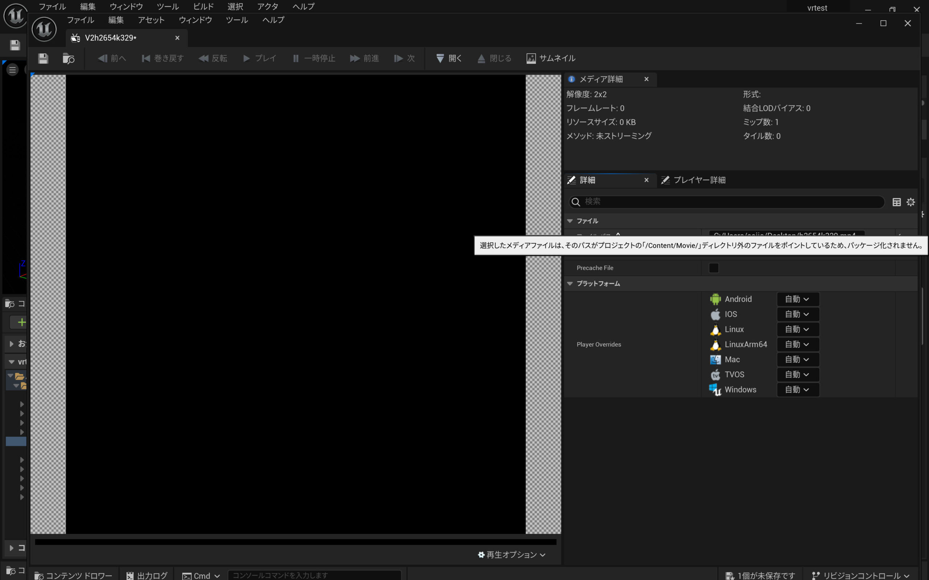Click the save asset floppy icon
The width and height of the screenshot is (929, 580).
click(43, 58)
